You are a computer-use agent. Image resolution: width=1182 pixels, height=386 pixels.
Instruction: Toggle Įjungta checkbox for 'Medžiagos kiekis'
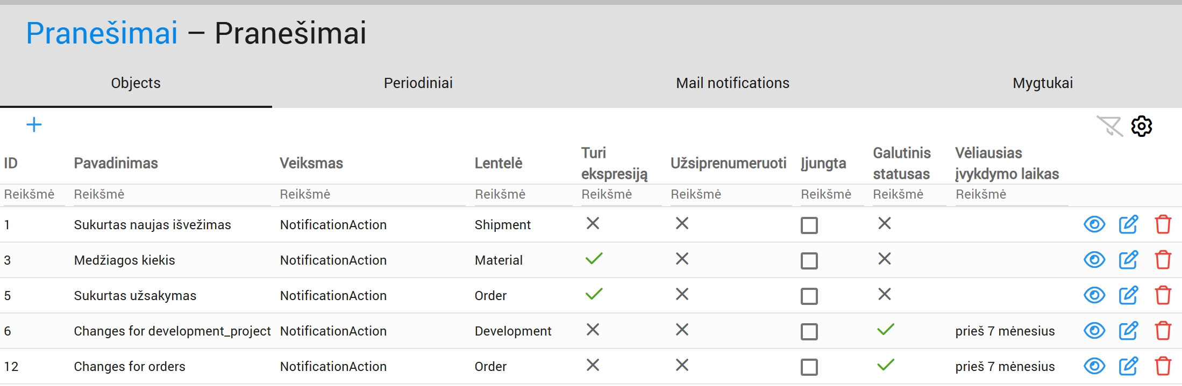click(809, 261)
